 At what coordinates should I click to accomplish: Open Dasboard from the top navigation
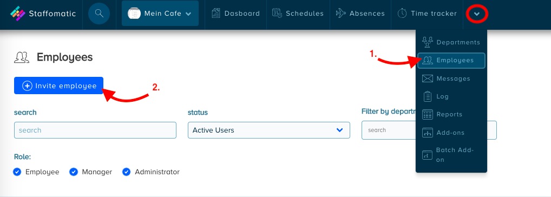click(236, 14)
